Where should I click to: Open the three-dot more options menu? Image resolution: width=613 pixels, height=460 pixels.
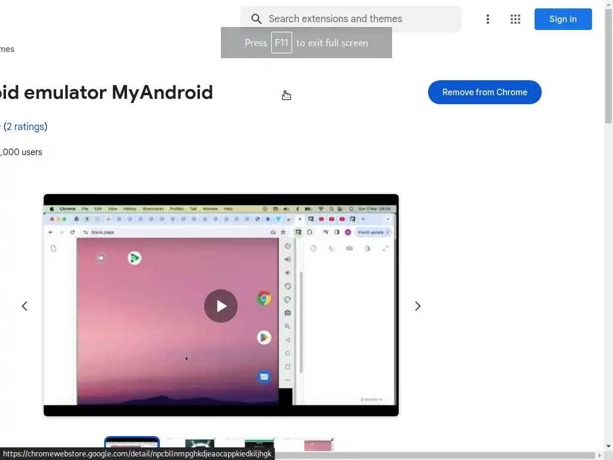point(487,19)
